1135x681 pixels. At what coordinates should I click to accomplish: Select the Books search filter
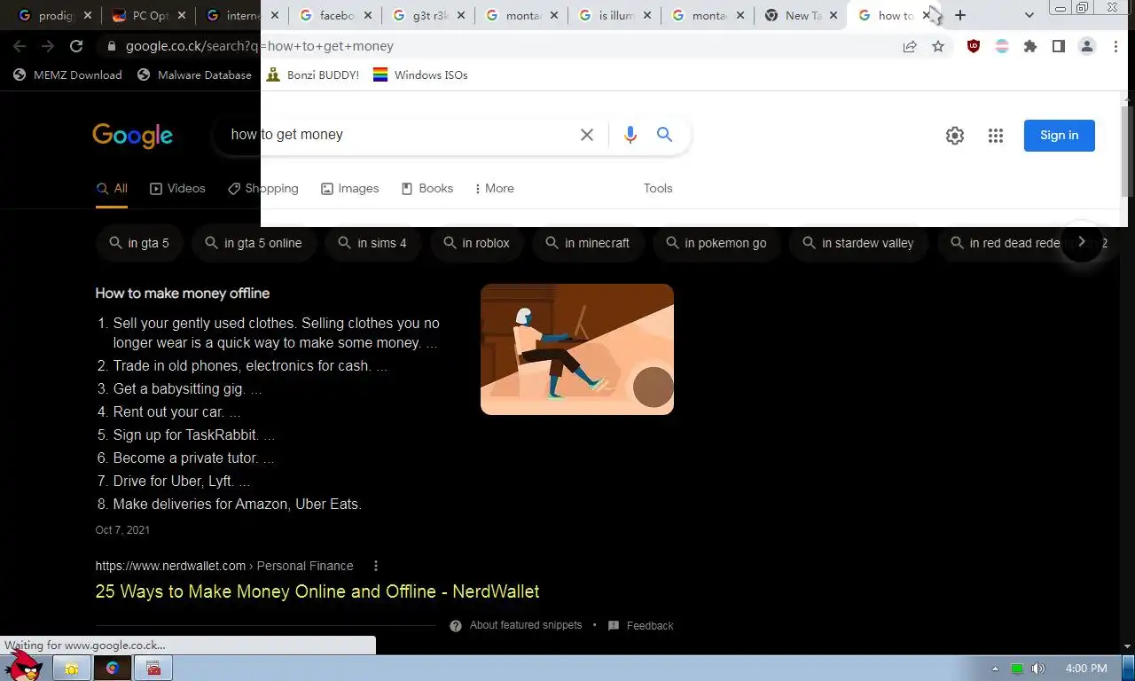coord(427,188)
